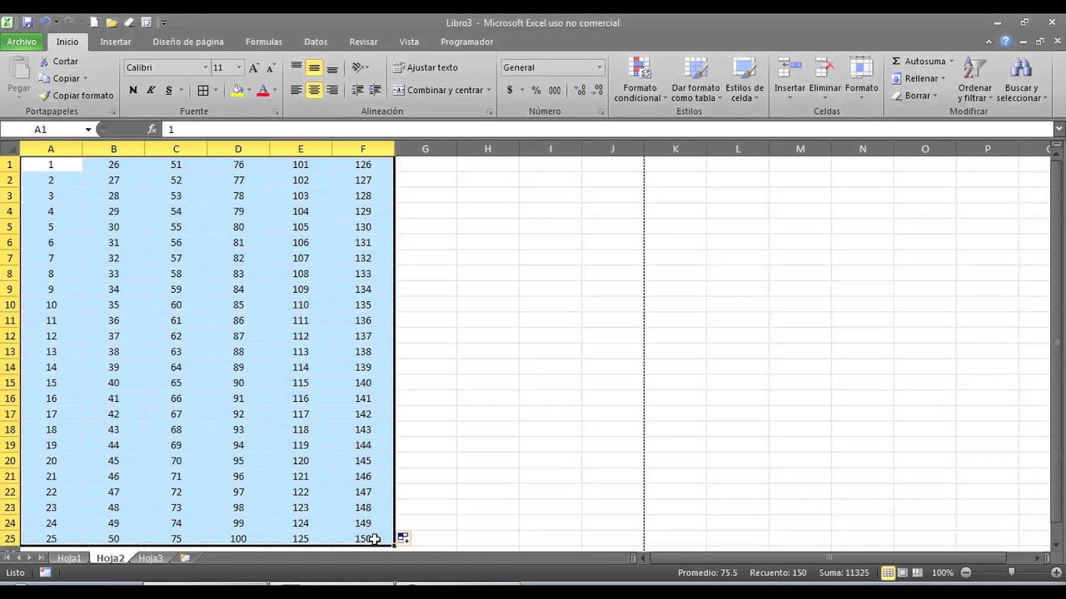
Task: Open fill color dropdown arrow
Action: pos(249,90)
